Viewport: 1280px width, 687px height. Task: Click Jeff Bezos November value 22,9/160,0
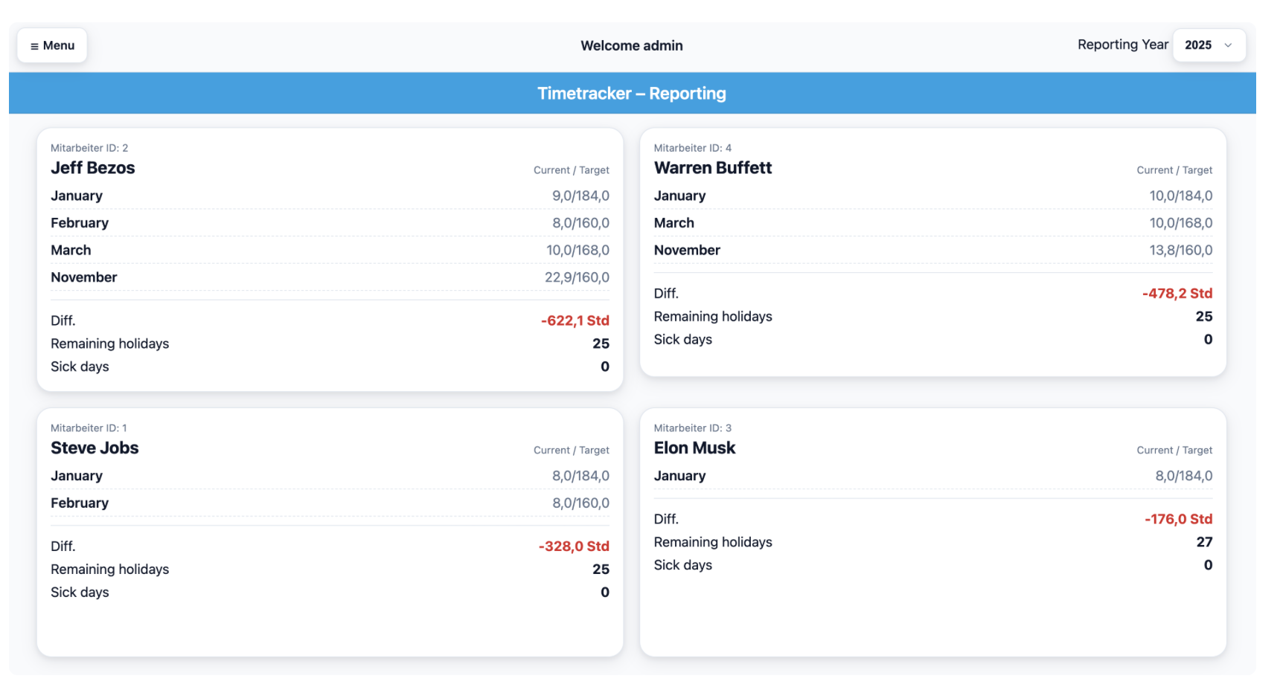[577, 277]
